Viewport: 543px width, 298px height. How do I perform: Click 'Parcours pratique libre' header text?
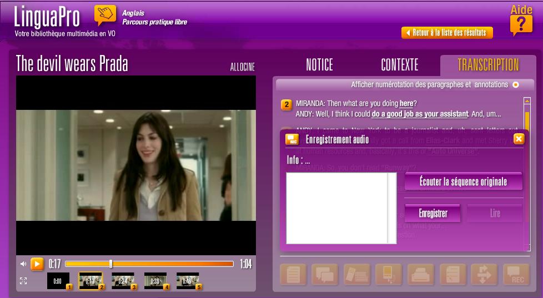click(x=154, y=22)
